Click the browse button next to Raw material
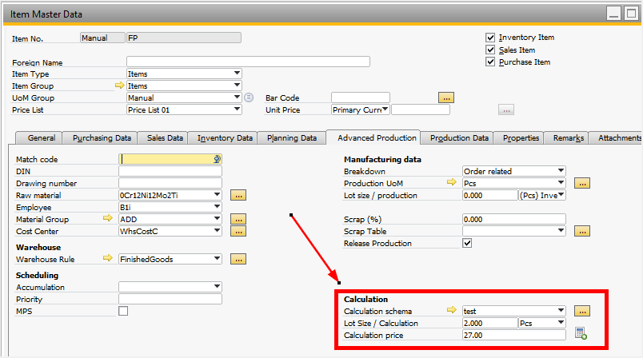The width and height of the screenshot is (643, 358). click(238, 195)
